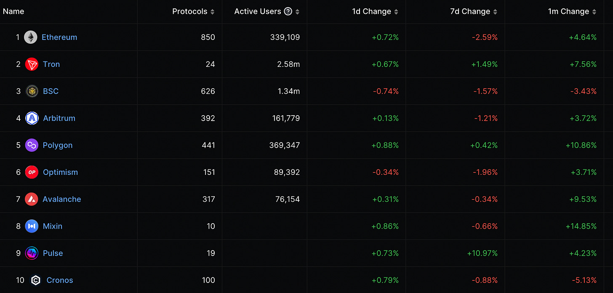Click Tron's 24 protocols value

coord(211,64)
